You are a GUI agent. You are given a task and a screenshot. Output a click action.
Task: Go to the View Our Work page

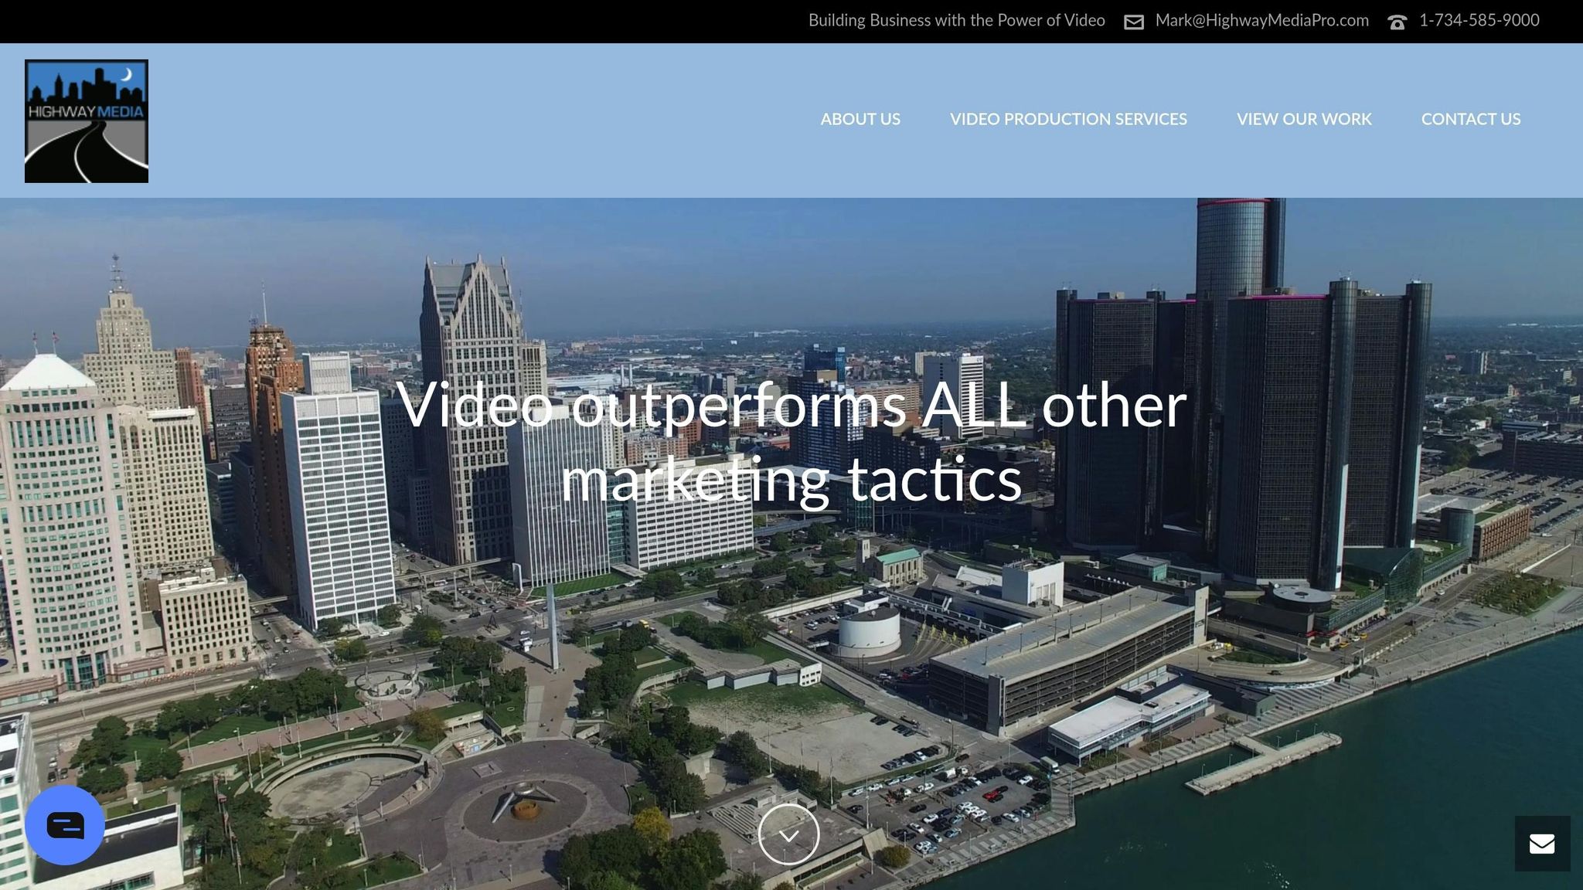[1304, 119]
